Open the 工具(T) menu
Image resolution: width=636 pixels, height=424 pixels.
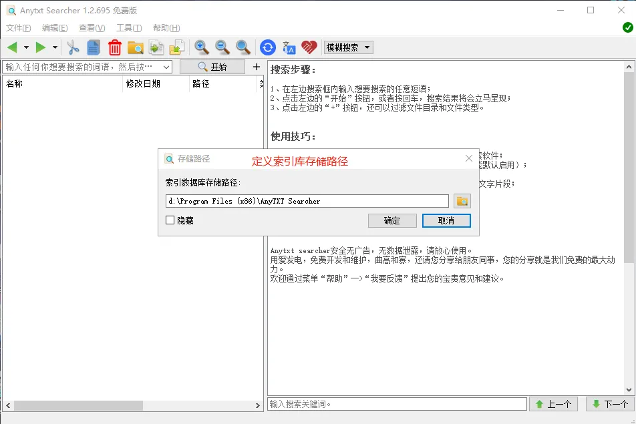pos(129,28)
